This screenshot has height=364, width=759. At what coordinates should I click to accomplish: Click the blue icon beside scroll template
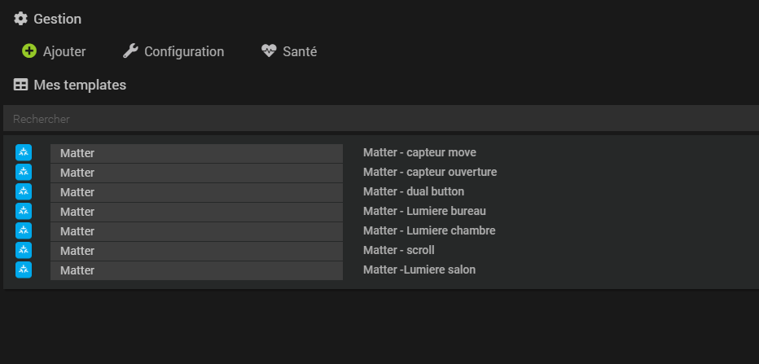pyautogui.click(x=24, y=250)
